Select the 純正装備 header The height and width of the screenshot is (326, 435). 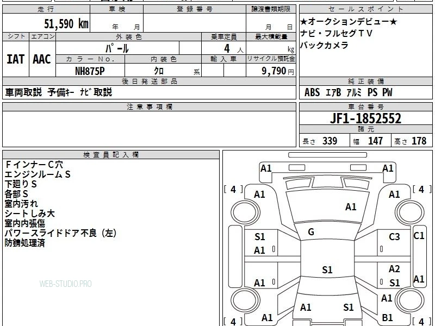[365, 81]
